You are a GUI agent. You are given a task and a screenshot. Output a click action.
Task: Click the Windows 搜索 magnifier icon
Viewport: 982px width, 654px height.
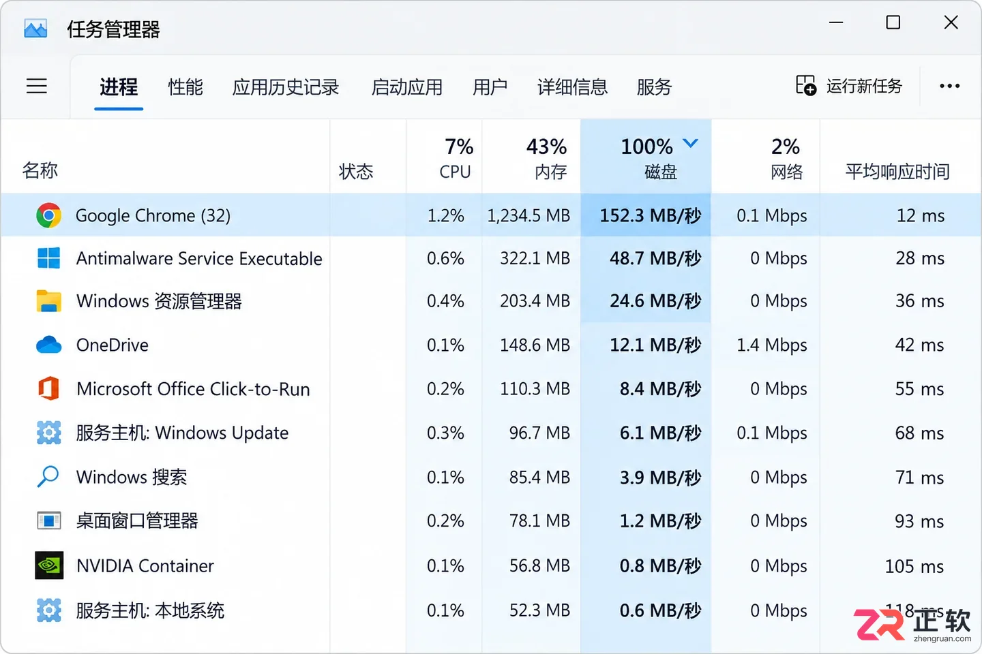coord(48,477)
